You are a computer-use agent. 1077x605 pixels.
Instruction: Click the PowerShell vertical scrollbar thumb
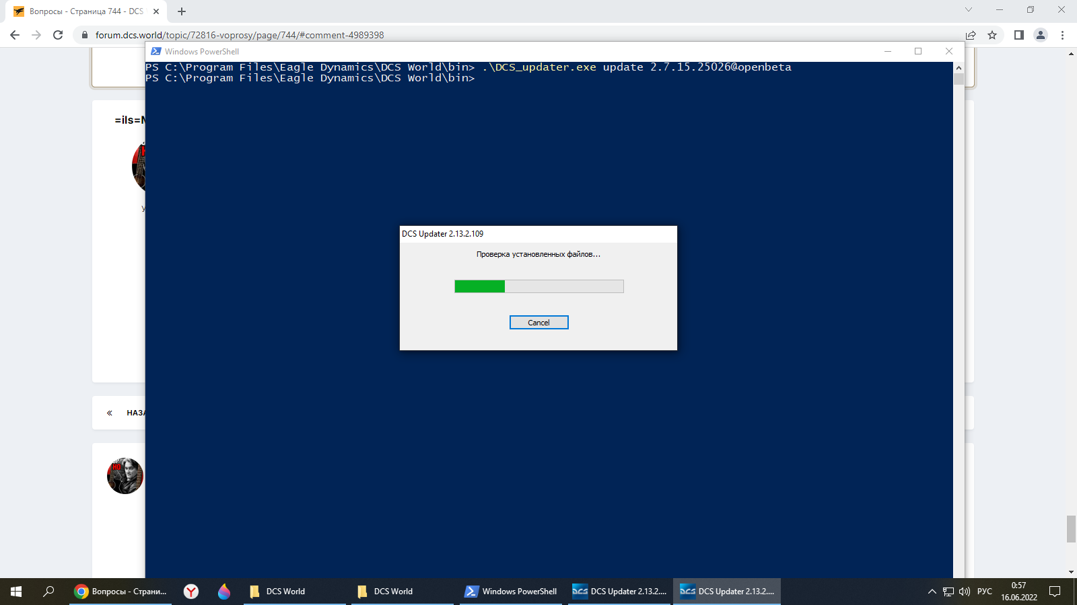point(959,79)
